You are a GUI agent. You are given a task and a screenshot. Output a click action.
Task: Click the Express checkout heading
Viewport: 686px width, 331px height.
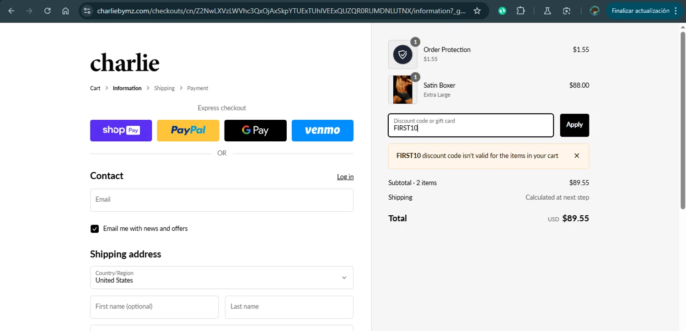(222, 108)
